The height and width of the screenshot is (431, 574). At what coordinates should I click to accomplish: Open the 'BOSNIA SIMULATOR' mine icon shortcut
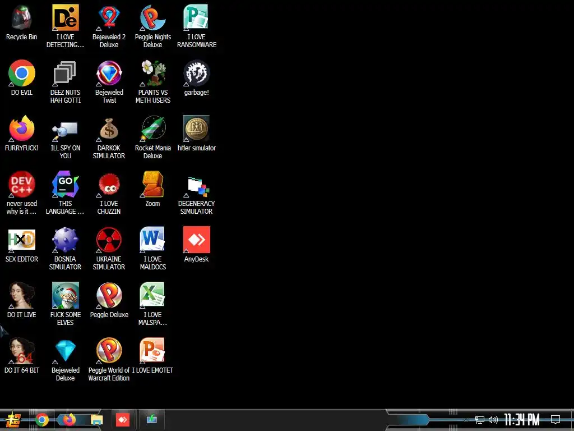pos(65,249)
